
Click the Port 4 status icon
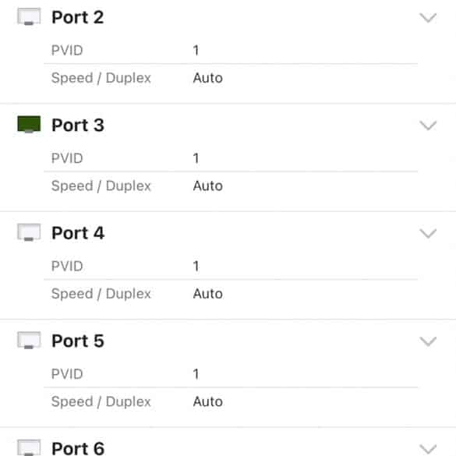point(29,232)
